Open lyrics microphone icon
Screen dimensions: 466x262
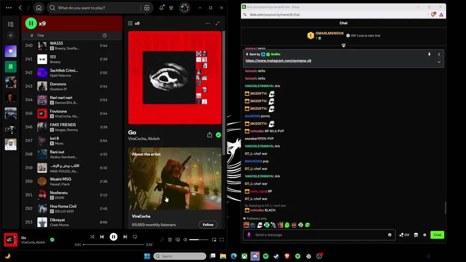(x=162, y=240)
